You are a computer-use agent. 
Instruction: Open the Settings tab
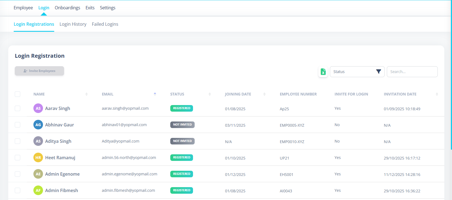click(108, 8)
